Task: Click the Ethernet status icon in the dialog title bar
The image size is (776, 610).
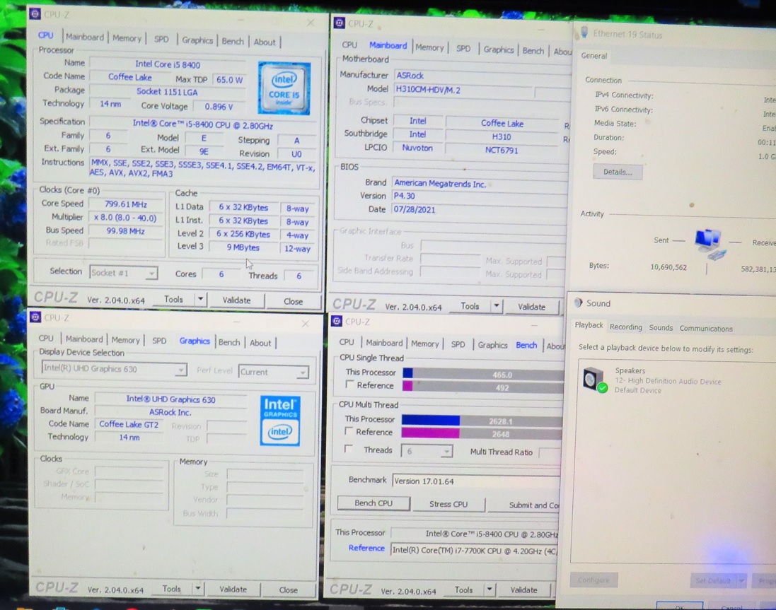Action: coord(584,32)
